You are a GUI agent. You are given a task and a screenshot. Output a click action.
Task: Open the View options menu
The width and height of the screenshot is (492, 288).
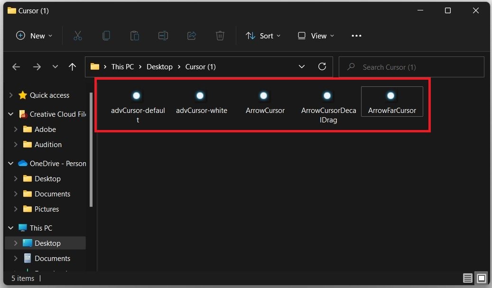[x=315, y=35]
